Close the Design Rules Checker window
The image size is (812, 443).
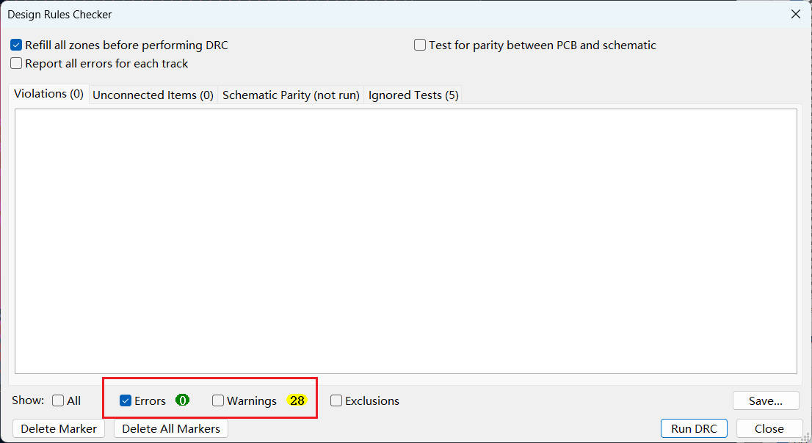click(796, 14)
